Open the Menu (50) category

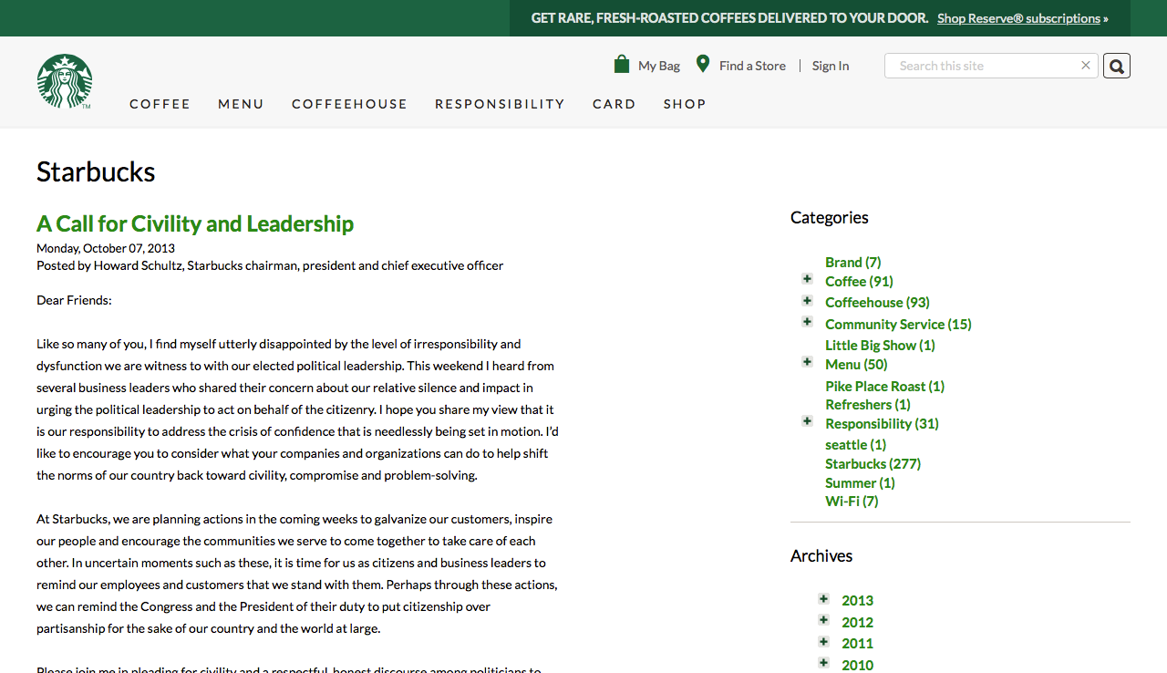point(856,365)
